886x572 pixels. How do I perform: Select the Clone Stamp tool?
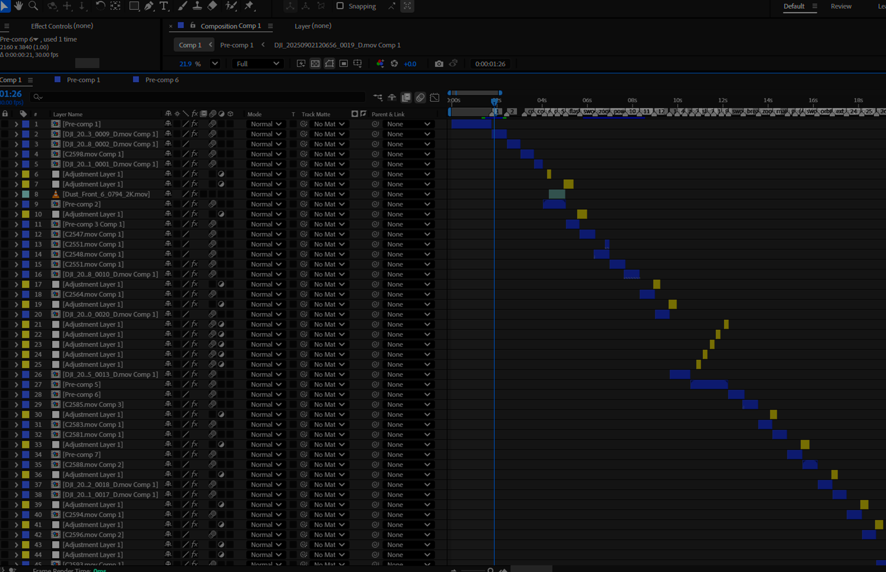[x=197, y=6]
